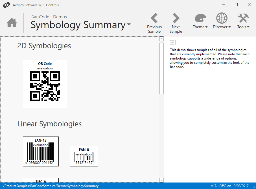Maximize the application window
The image size is (256, 189).
236,5
